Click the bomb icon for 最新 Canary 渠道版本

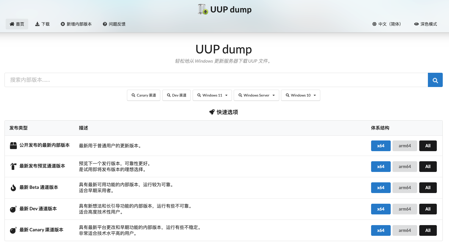point(13,230)
